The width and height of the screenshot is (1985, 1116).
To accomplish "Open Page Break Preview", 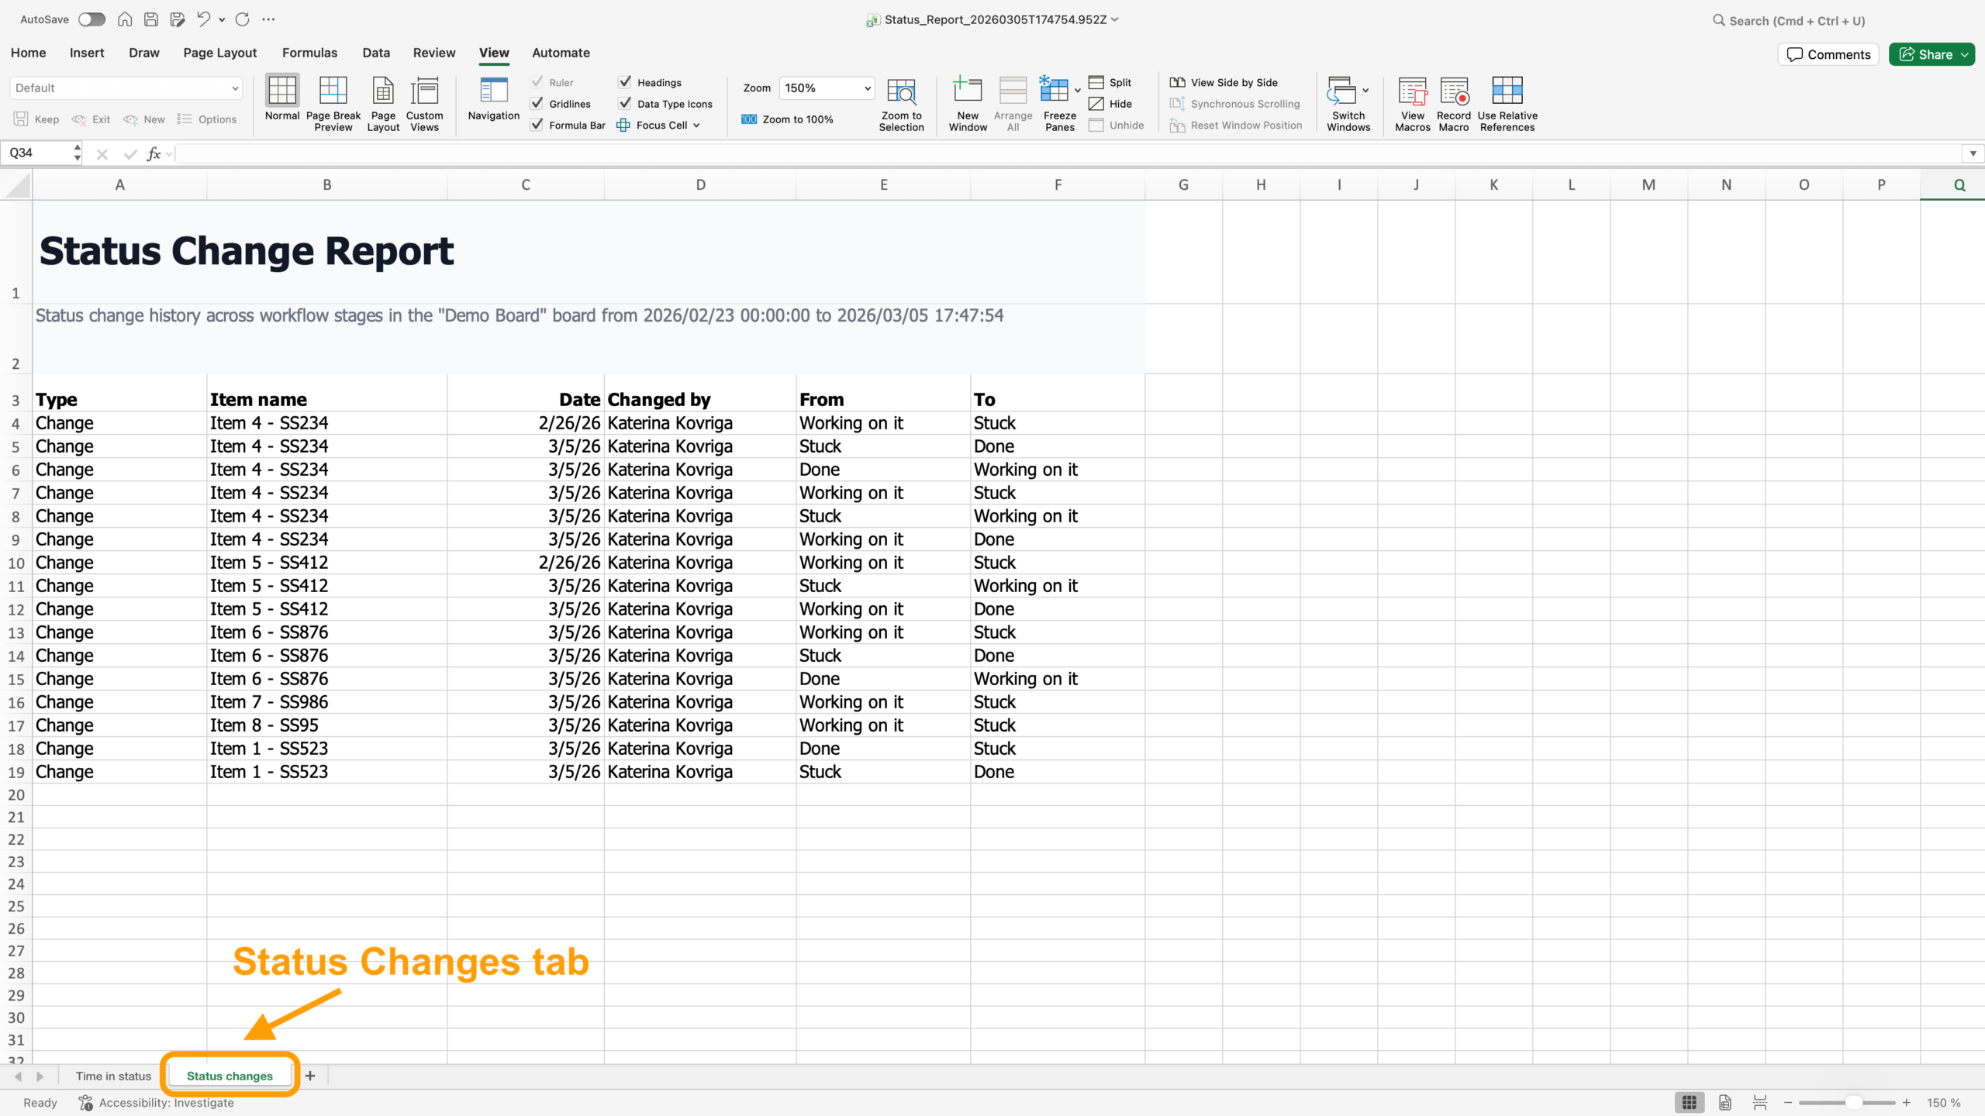I will coord(333,103).
